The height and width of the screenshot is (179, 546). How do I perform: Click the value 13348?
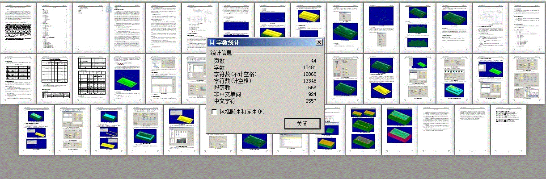point(309,81)
